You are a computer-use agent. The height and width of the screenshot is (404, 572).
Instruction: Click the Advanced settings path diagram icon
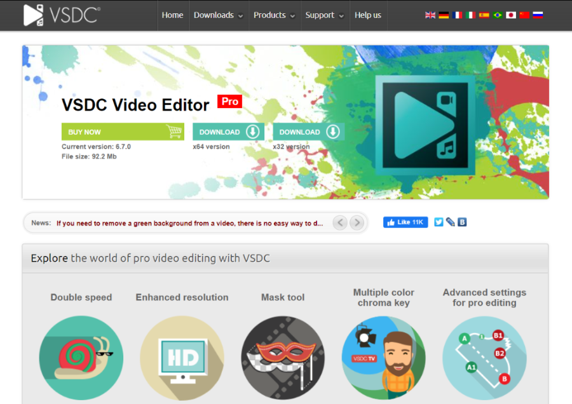tap(484, 358)
